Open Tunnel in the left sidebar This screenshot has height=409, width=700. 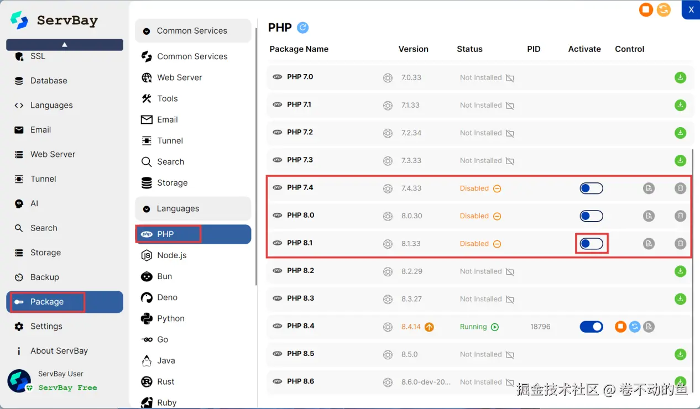[x=65, y=179]
